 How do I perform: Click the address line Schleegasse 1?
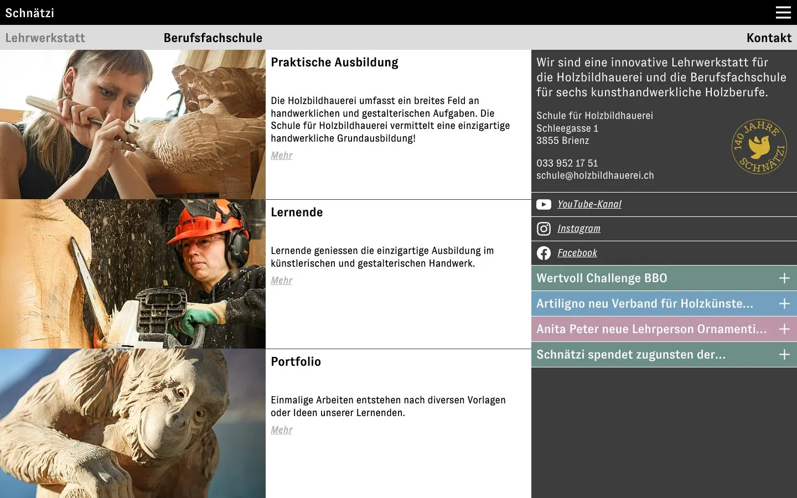(x=567, y=128)
